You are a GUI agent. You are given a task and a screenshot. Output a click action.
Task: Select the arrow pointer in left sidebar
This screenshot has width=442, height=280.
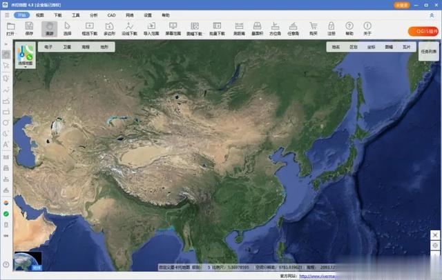tap(6, 66)
